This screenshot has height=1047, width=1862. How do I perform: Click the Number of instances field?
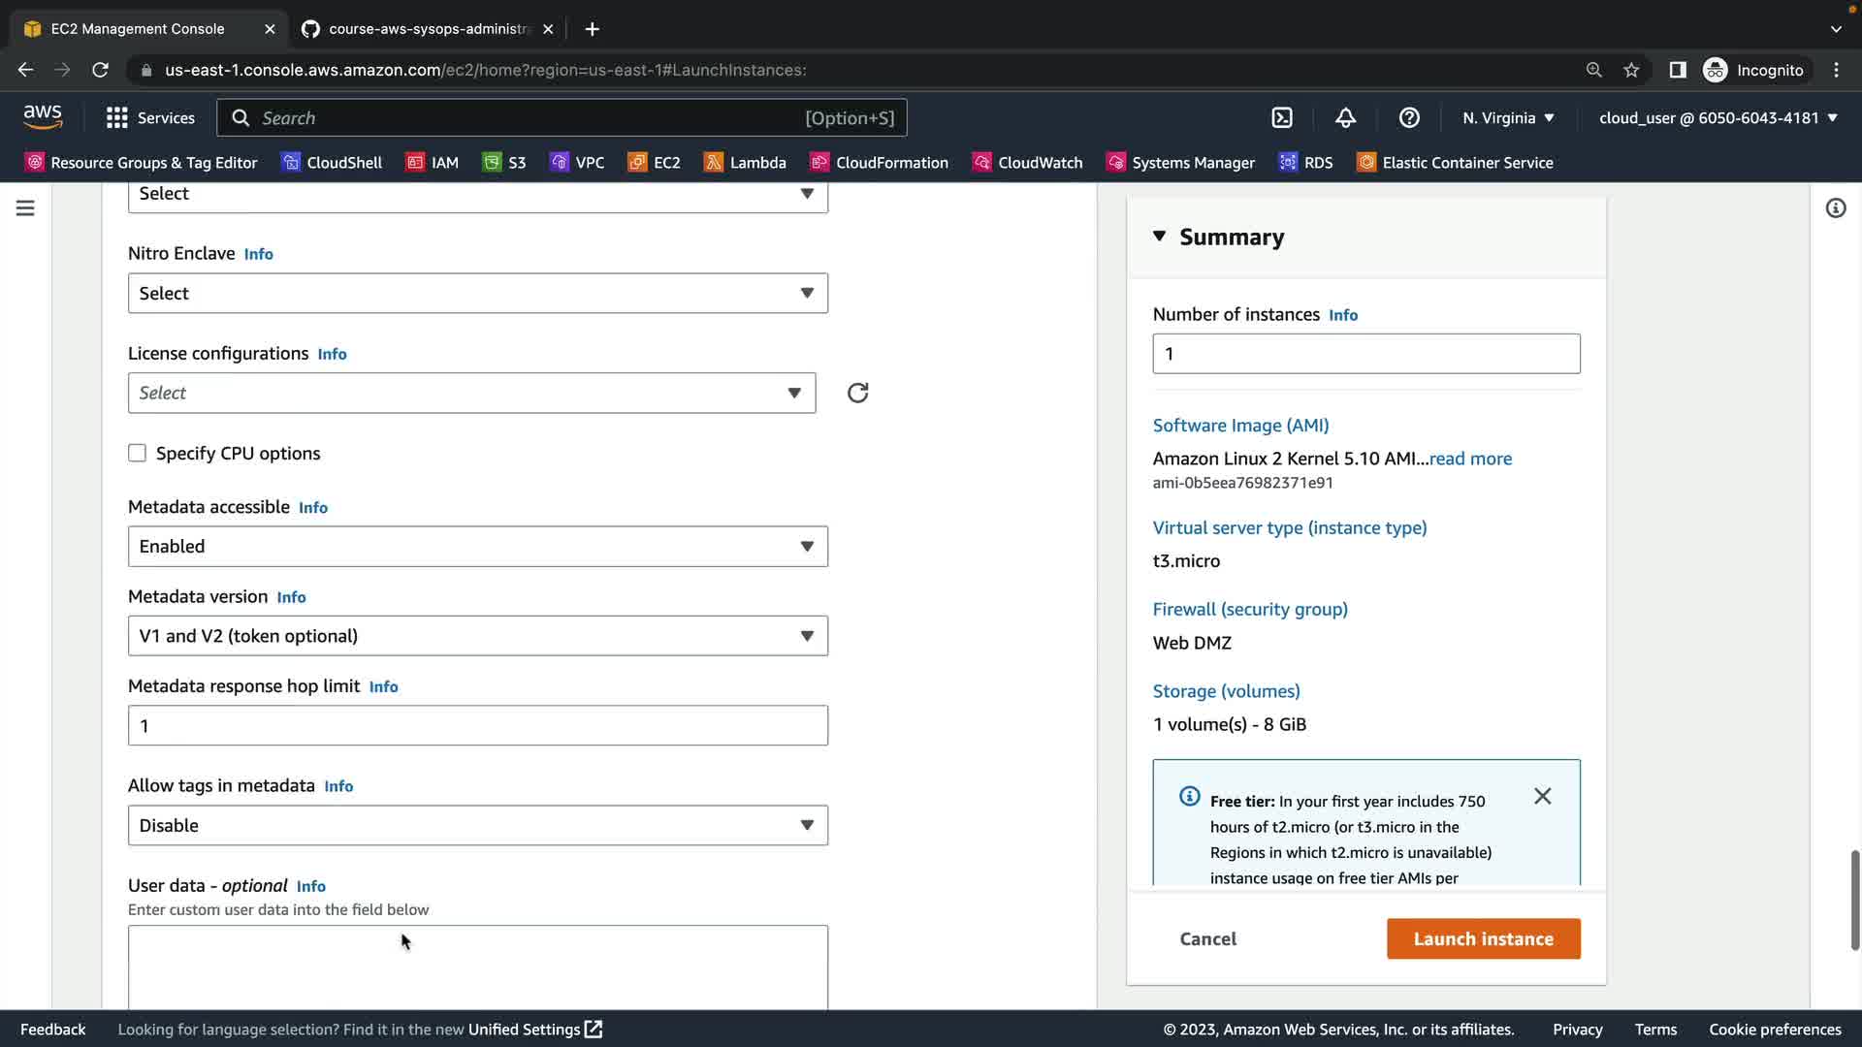pos(1365,354)
